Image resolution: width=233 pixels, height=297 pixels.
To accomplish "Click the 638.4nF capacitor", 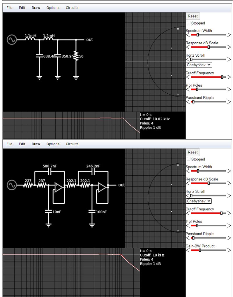I will 39,56.
